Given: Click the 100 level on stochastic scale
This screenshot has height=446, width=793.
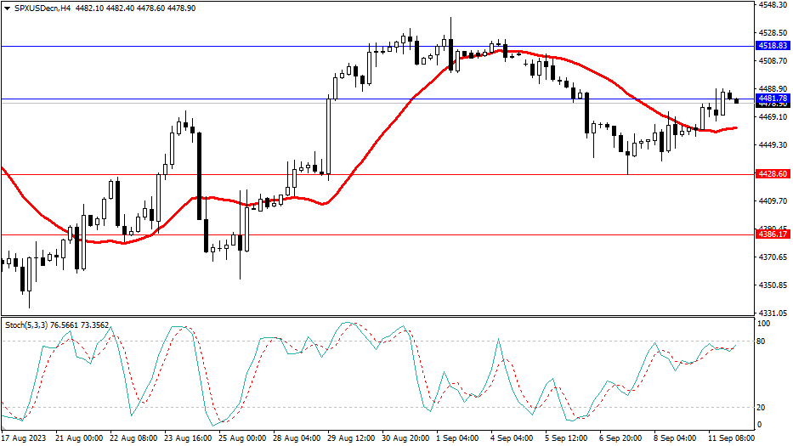Looking at the screenshot, I should point(762,324).
